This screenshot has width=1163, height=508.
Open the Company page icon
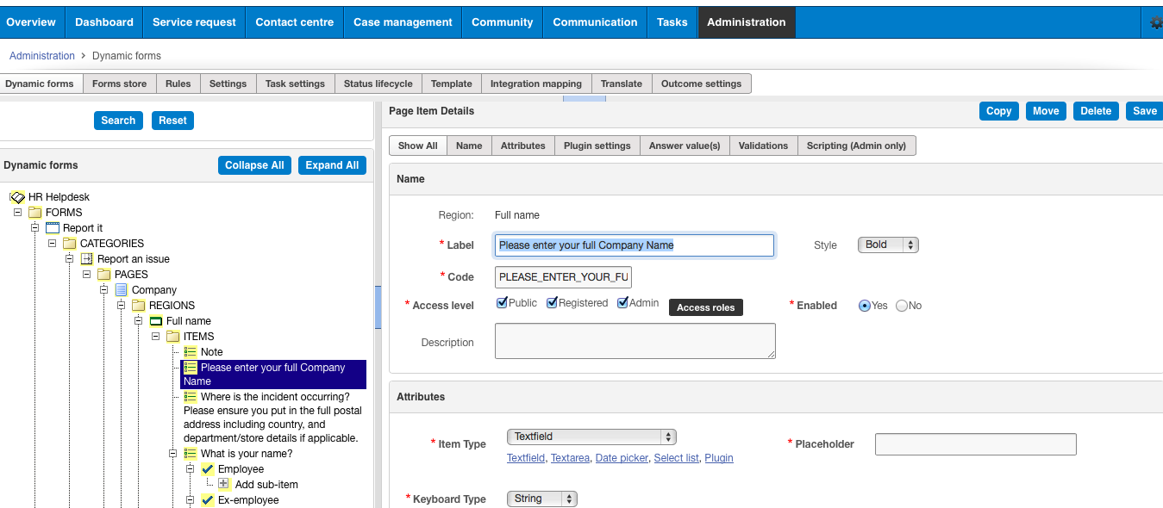[120, 290]
